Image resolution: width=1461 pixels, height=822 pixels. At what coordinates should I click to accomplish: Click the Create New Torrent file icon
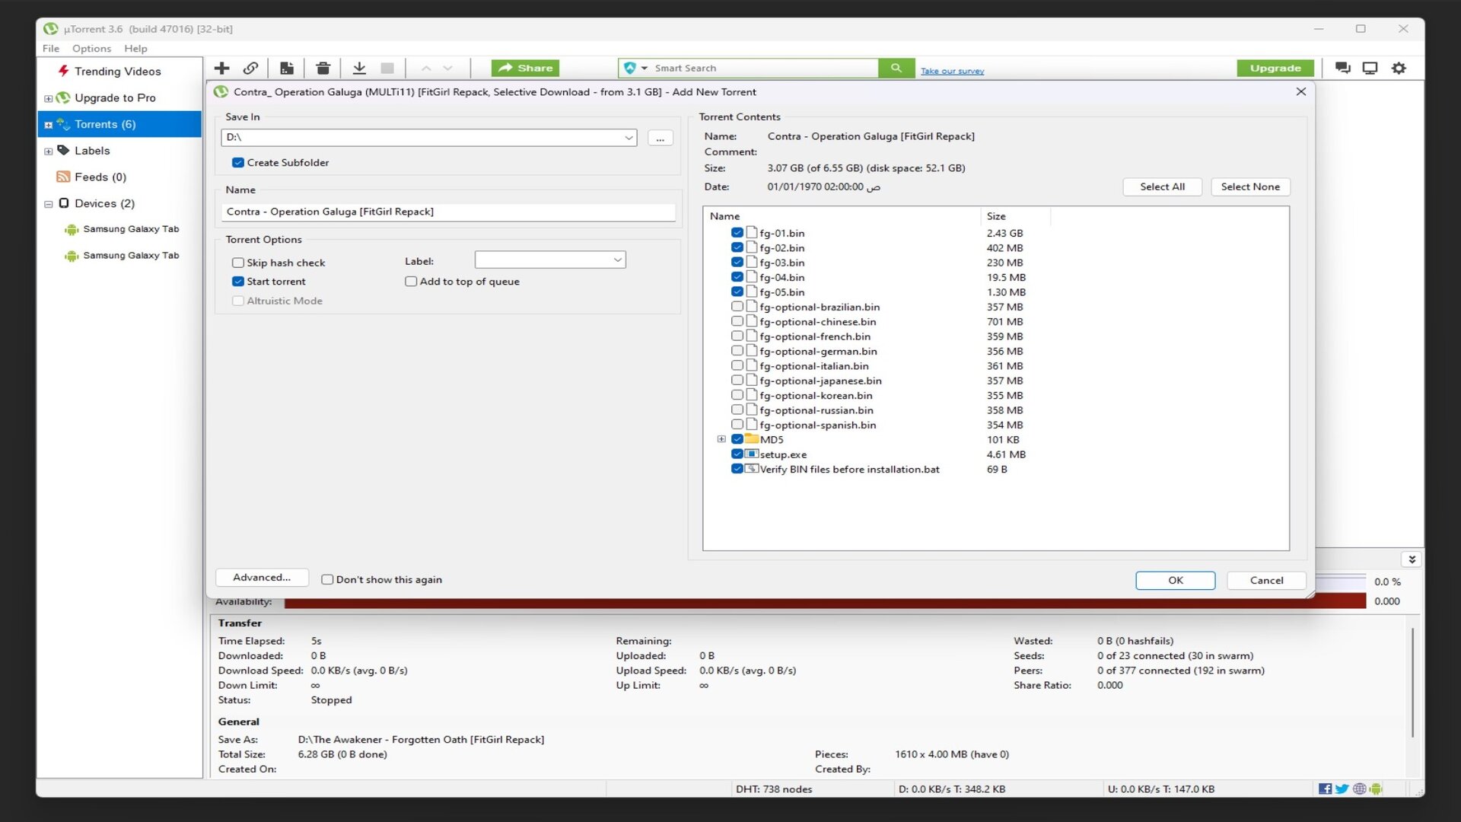[x=287, y=68]
